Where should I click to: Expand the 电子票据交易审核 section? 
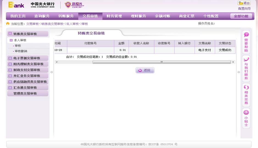click(x=10, y=58)
